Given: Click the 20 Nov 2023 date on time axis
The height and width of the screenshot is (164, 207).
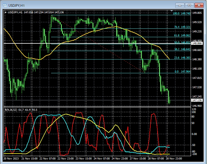Looking at the screenshot, I should point(11,158).
